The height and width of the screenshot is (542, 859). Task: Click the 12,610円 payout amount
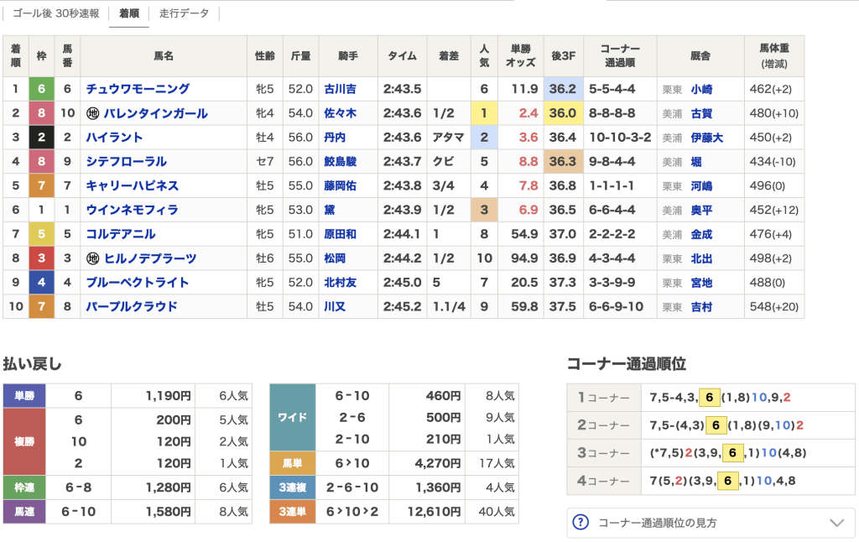pyautogui.click(x=434, y=511)
